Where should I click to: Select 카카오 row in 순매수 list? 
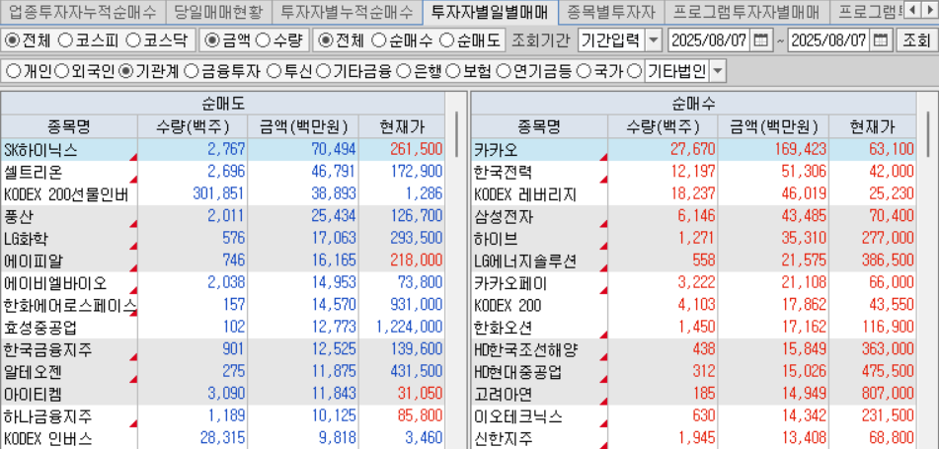click(x=693, y=150)
